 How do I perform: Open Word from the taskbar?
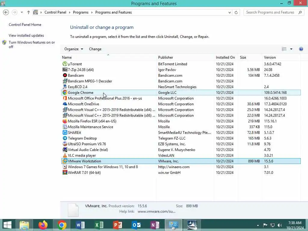point(80,225)
